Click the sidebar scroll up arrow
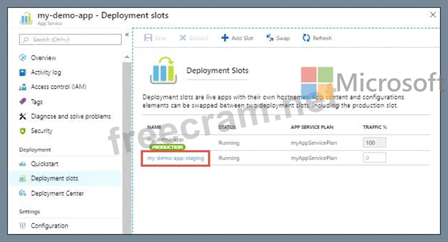 [x=127, y=57]
